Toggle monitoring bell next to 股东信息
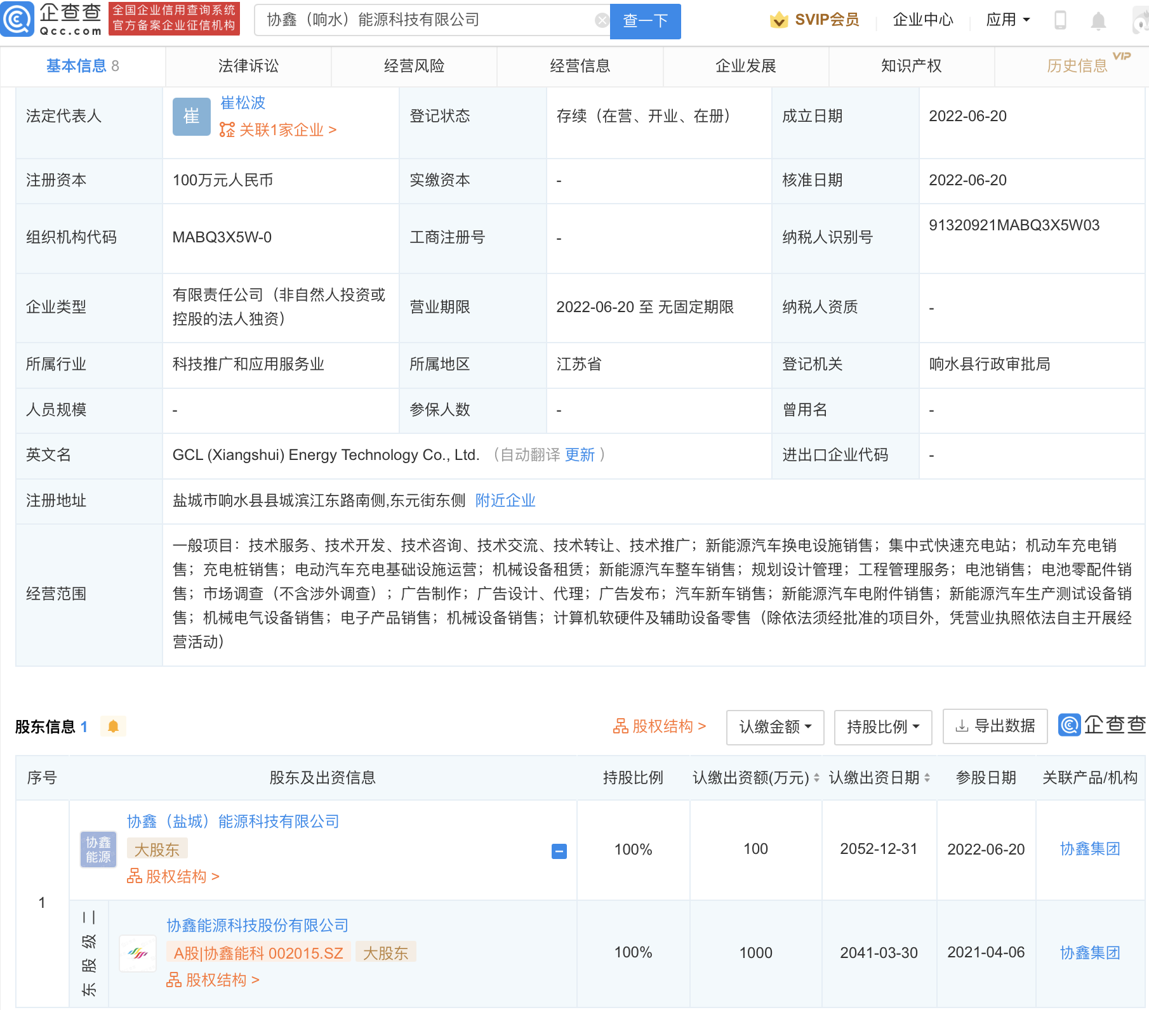The width and height of the screenshot is (1149, 1010). coord(114,726)
